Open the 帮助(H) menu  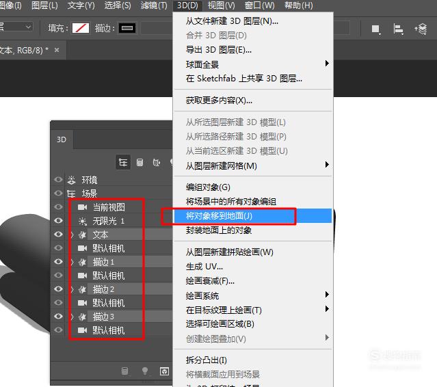click(x=298, y=5)
